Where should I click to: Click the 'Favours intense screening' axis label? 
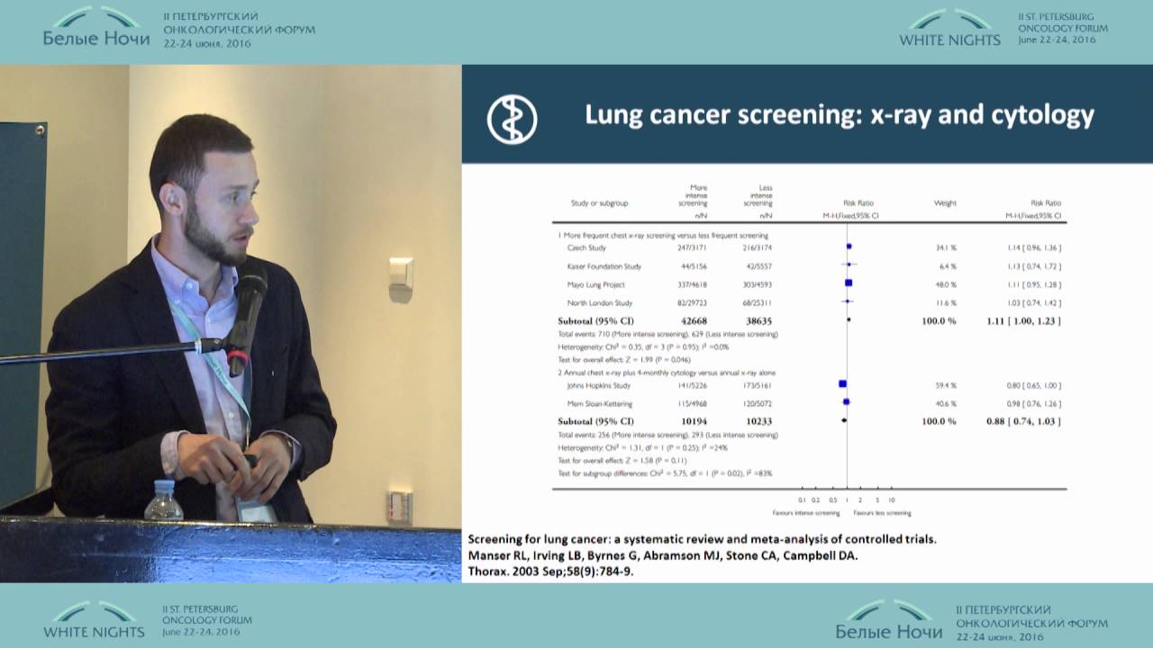click(805, 513)
